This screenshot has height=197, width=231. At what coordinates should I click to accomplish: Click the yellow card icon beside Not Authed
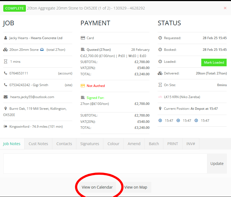(83, 86)
